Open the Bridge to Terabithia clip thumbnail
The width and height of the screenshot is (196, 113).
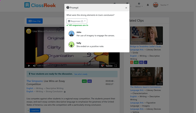pos(146,36)
